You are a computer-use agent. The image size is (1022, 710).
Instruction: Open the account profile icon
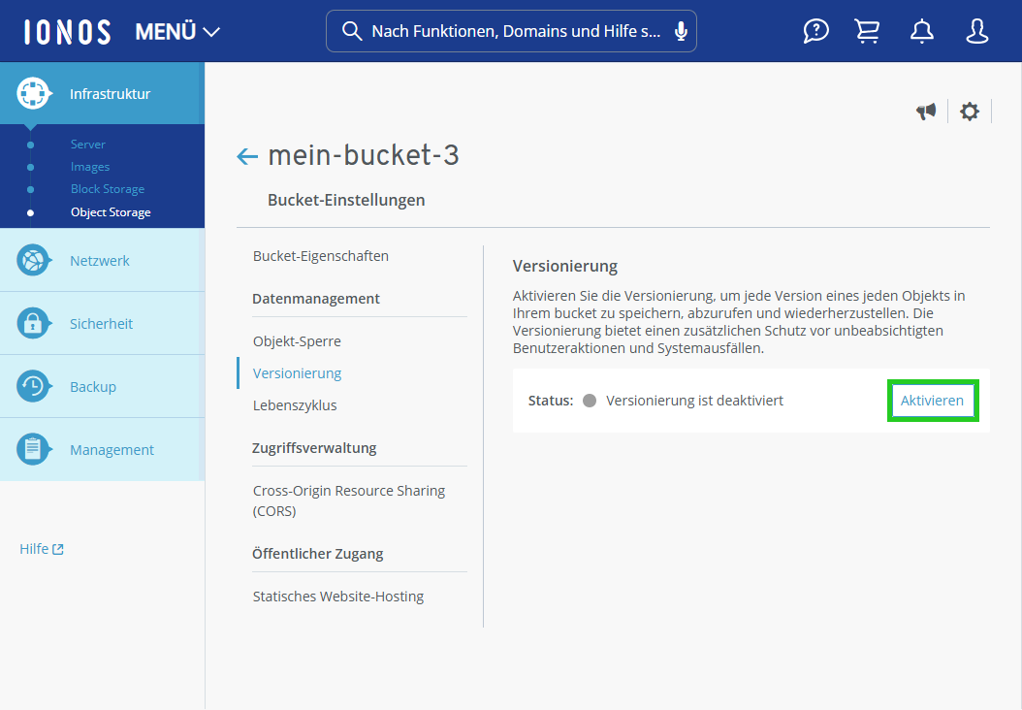(976, 30)
